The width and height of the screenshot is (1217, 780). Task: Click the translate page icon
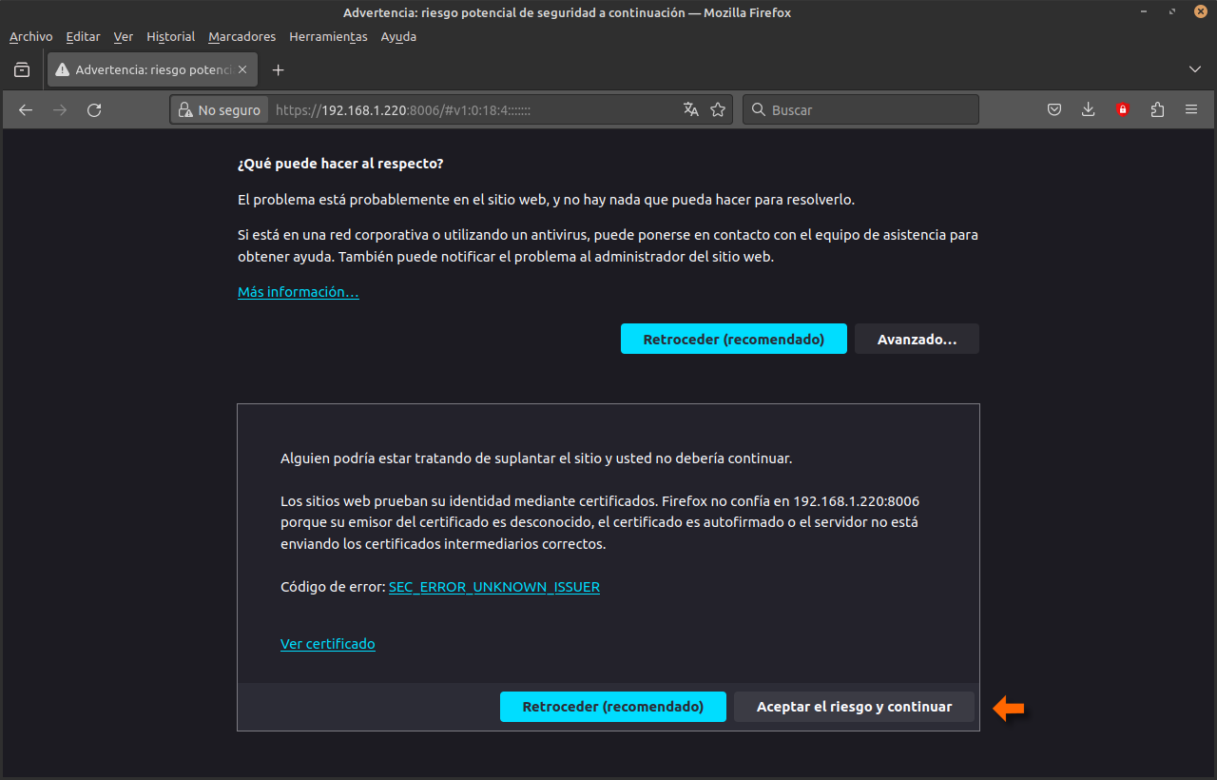(x=691, y=110)
